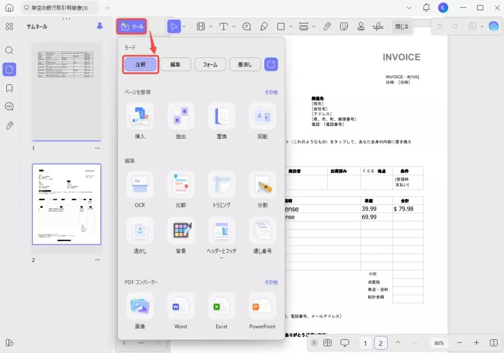Toggle the thumbnail panel pin
Viewport: 504px width, 353px height.
tap(99, 27)
